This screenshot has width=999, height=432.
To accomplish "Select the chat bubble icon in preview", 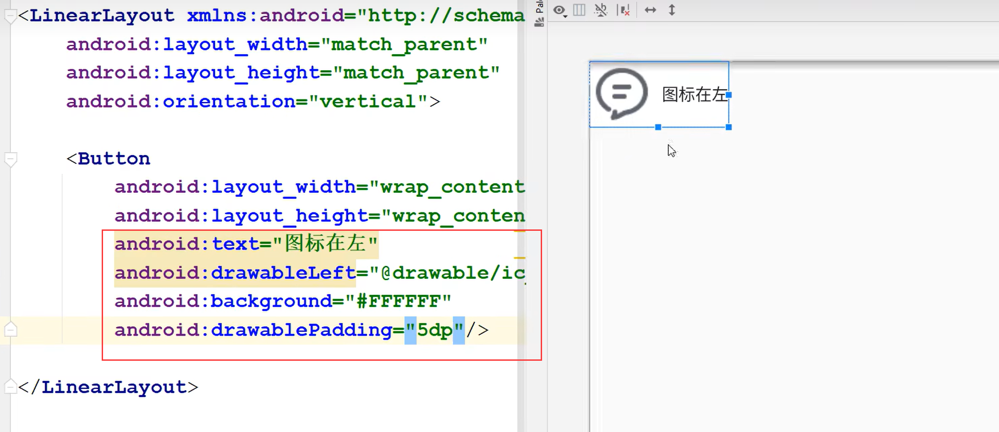I will 622,94.
